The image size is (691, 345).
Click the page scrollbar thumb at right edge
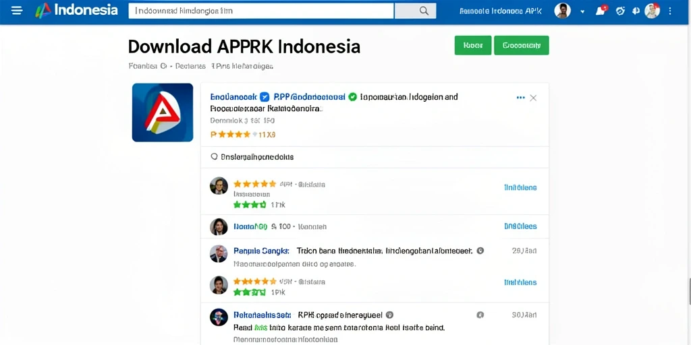tap(689, 292)
